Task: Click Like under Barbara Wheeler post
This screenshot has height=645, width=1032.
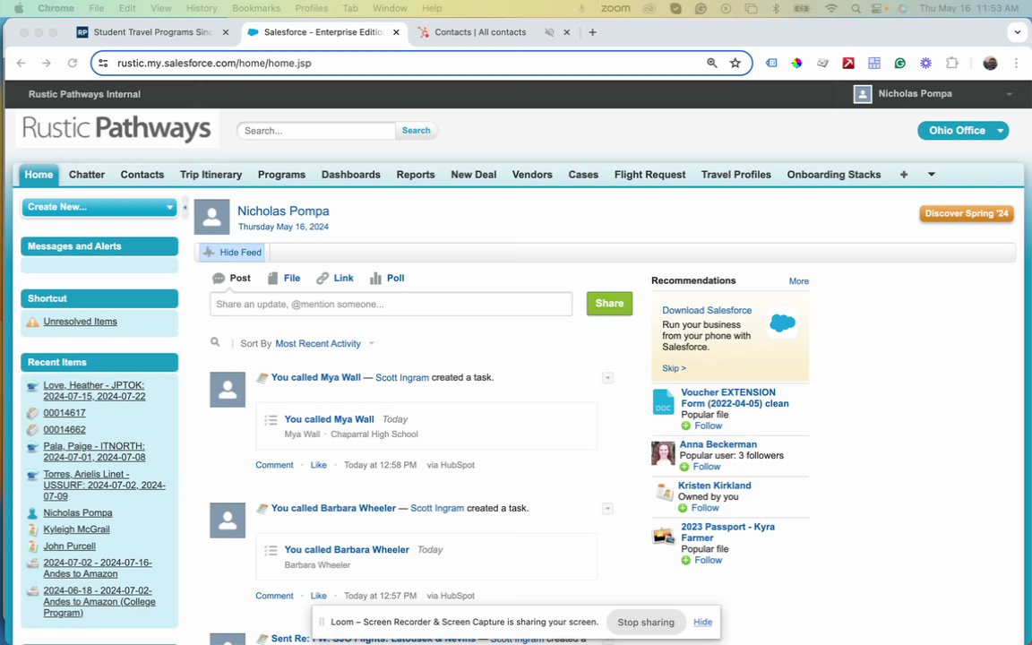Action: click(x=319, y=596)
